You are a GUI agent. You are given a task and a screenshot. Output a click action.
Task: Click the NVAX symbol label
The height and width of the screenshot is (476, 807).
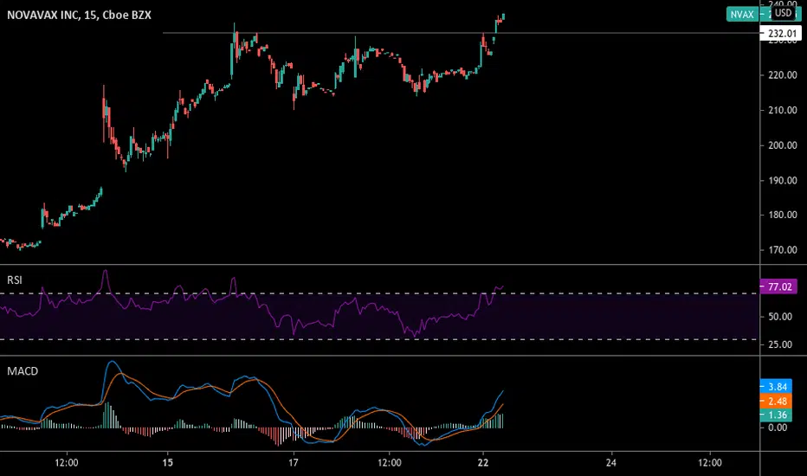(x=742, y=15)
